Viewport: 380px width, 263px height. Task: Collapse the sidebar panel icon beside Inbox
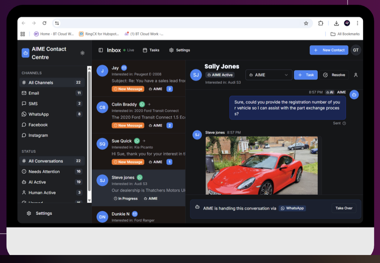click(101, 50)
